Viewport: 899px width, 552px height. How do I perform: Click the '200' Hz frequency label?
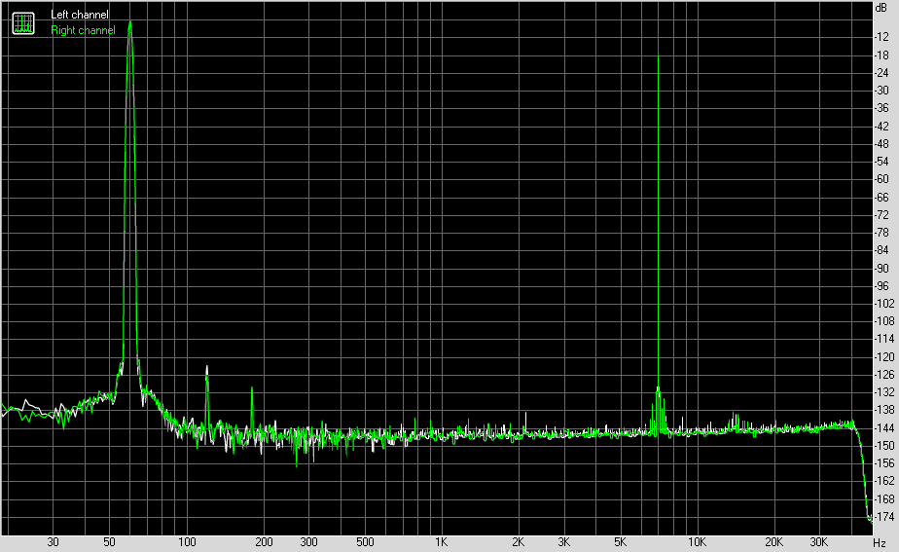(264, 542)
